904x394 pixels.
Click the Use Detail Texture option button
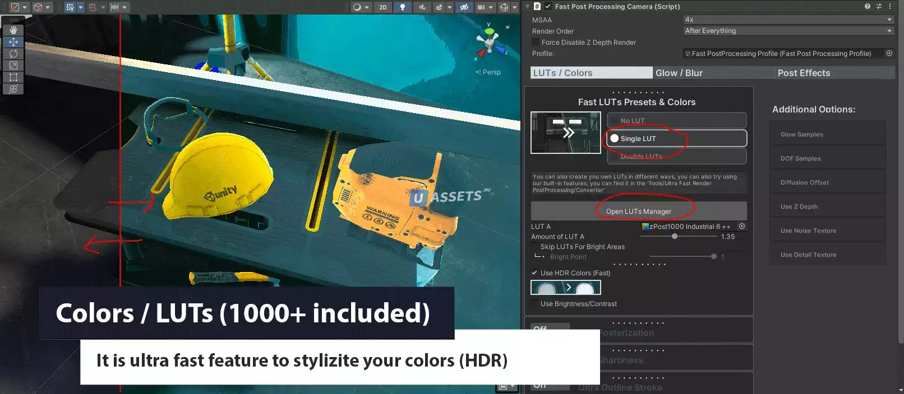tap(828, 255)
